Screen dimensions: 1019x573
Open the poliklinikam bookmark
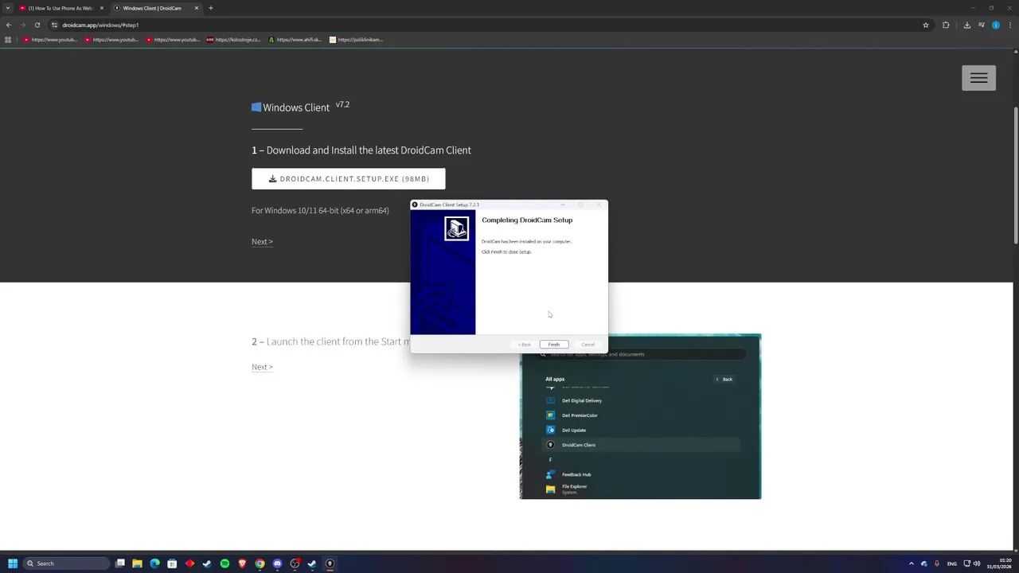coord(357,40)
